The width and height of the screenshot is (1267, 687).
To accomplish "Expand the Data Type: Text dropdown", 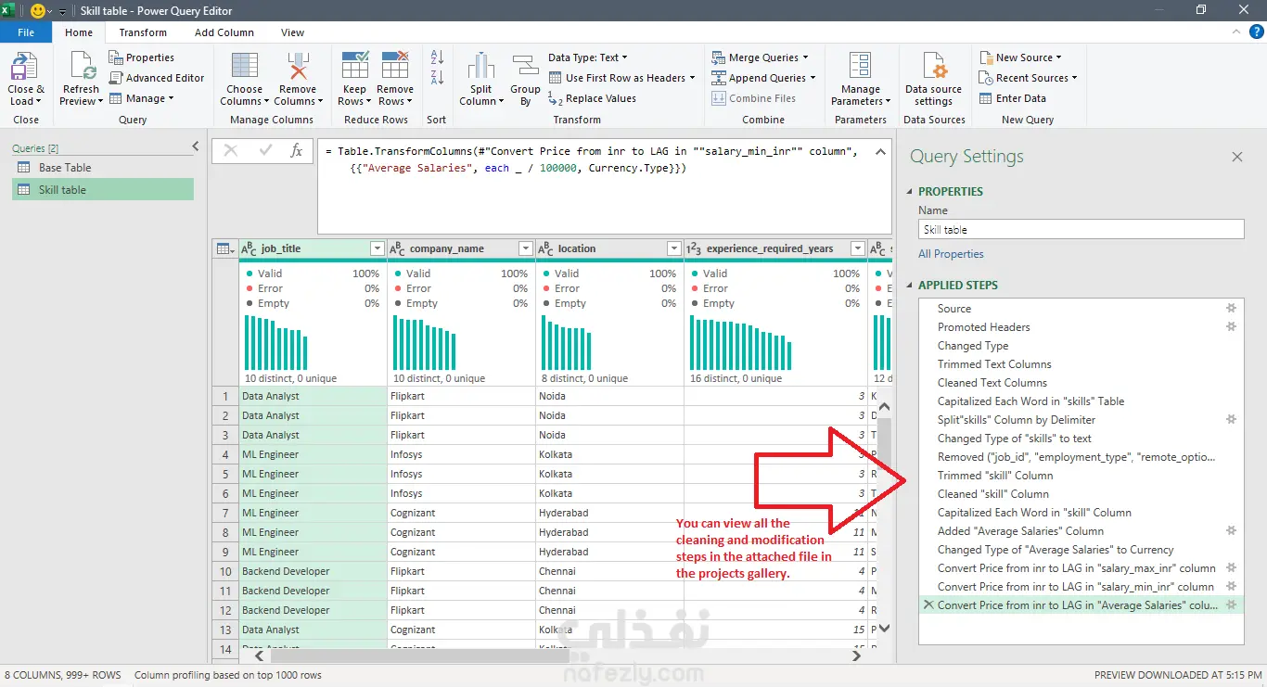I will tap(625, 57).
